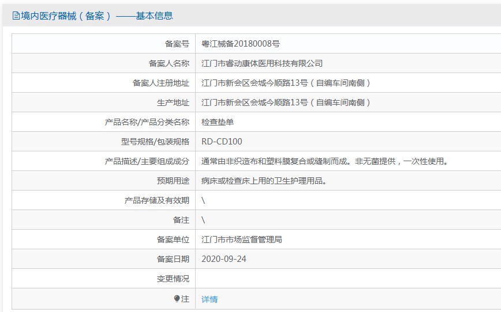Image resolution: width=501 pixels, height=312 pixels.
Task: Select the filing date 2020-09-24
Action: [x=224, y=259]
